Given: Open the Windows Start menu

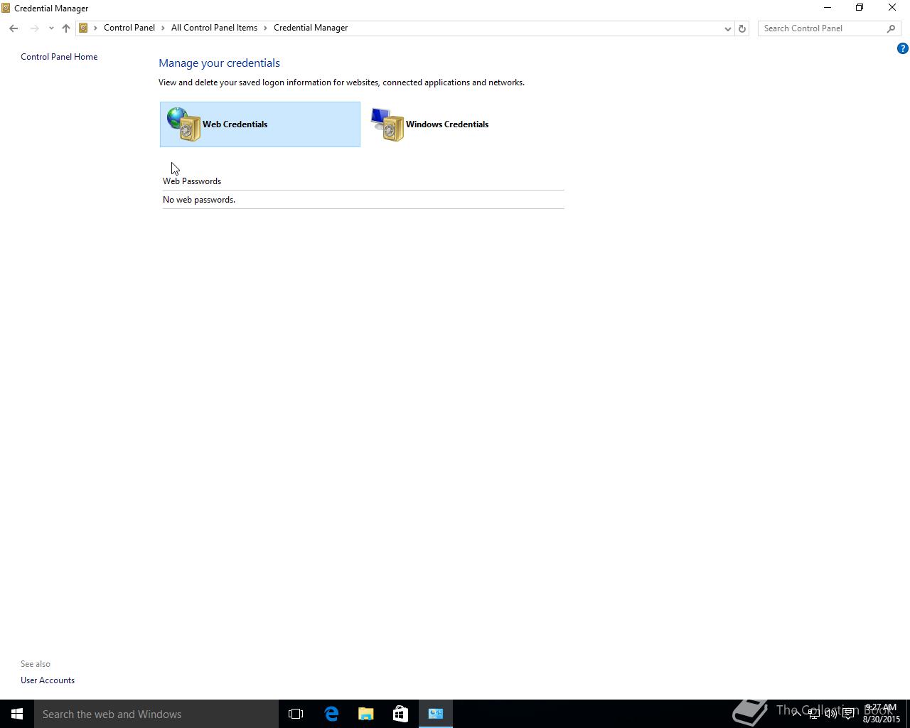Looking at the screenshot, I should click(x=17, y=714).
